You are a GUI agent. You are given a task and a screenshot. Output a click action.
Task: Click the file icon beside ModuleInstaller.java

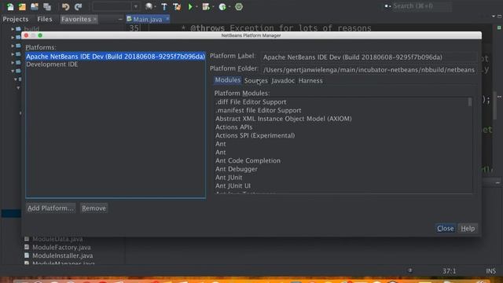pos(27,255)
